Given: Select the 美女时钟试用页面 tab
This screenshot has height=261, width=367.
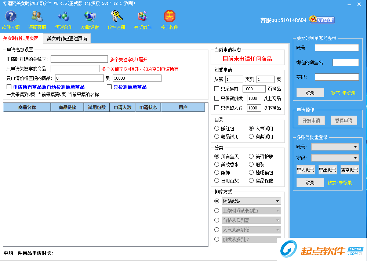Looking at the screenshot, I should coord(21,38).
